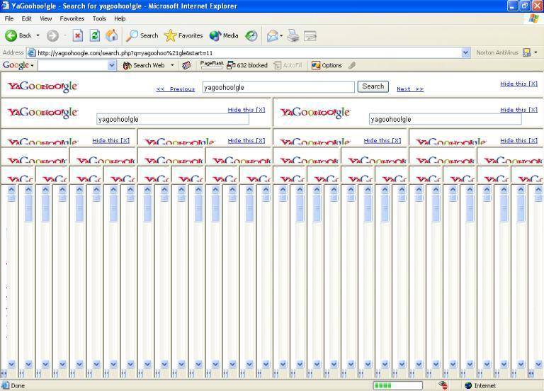
Task: Open Google toolbar Options
Action: 327,65
